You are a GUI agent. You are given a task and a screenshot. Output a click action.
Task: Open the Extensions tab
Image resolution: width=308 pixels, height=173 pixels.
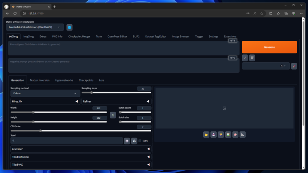click(230, 37)
